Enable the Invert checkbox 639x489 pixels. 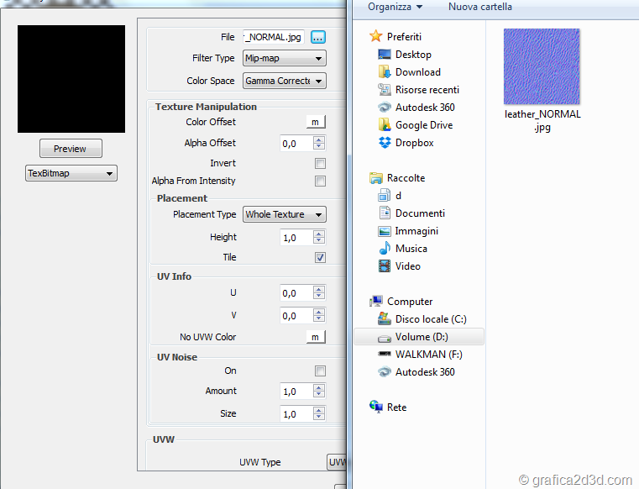[320, 164]
